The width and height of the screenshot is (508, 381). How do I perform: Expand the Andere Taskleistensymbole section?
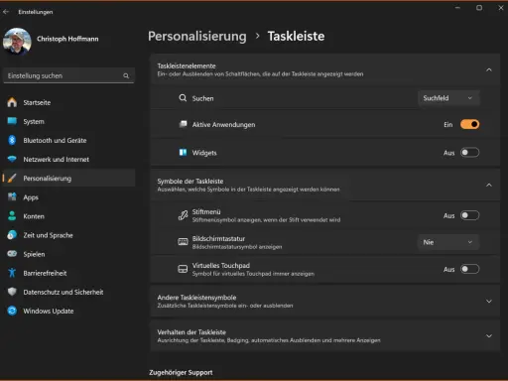(489, 302)
